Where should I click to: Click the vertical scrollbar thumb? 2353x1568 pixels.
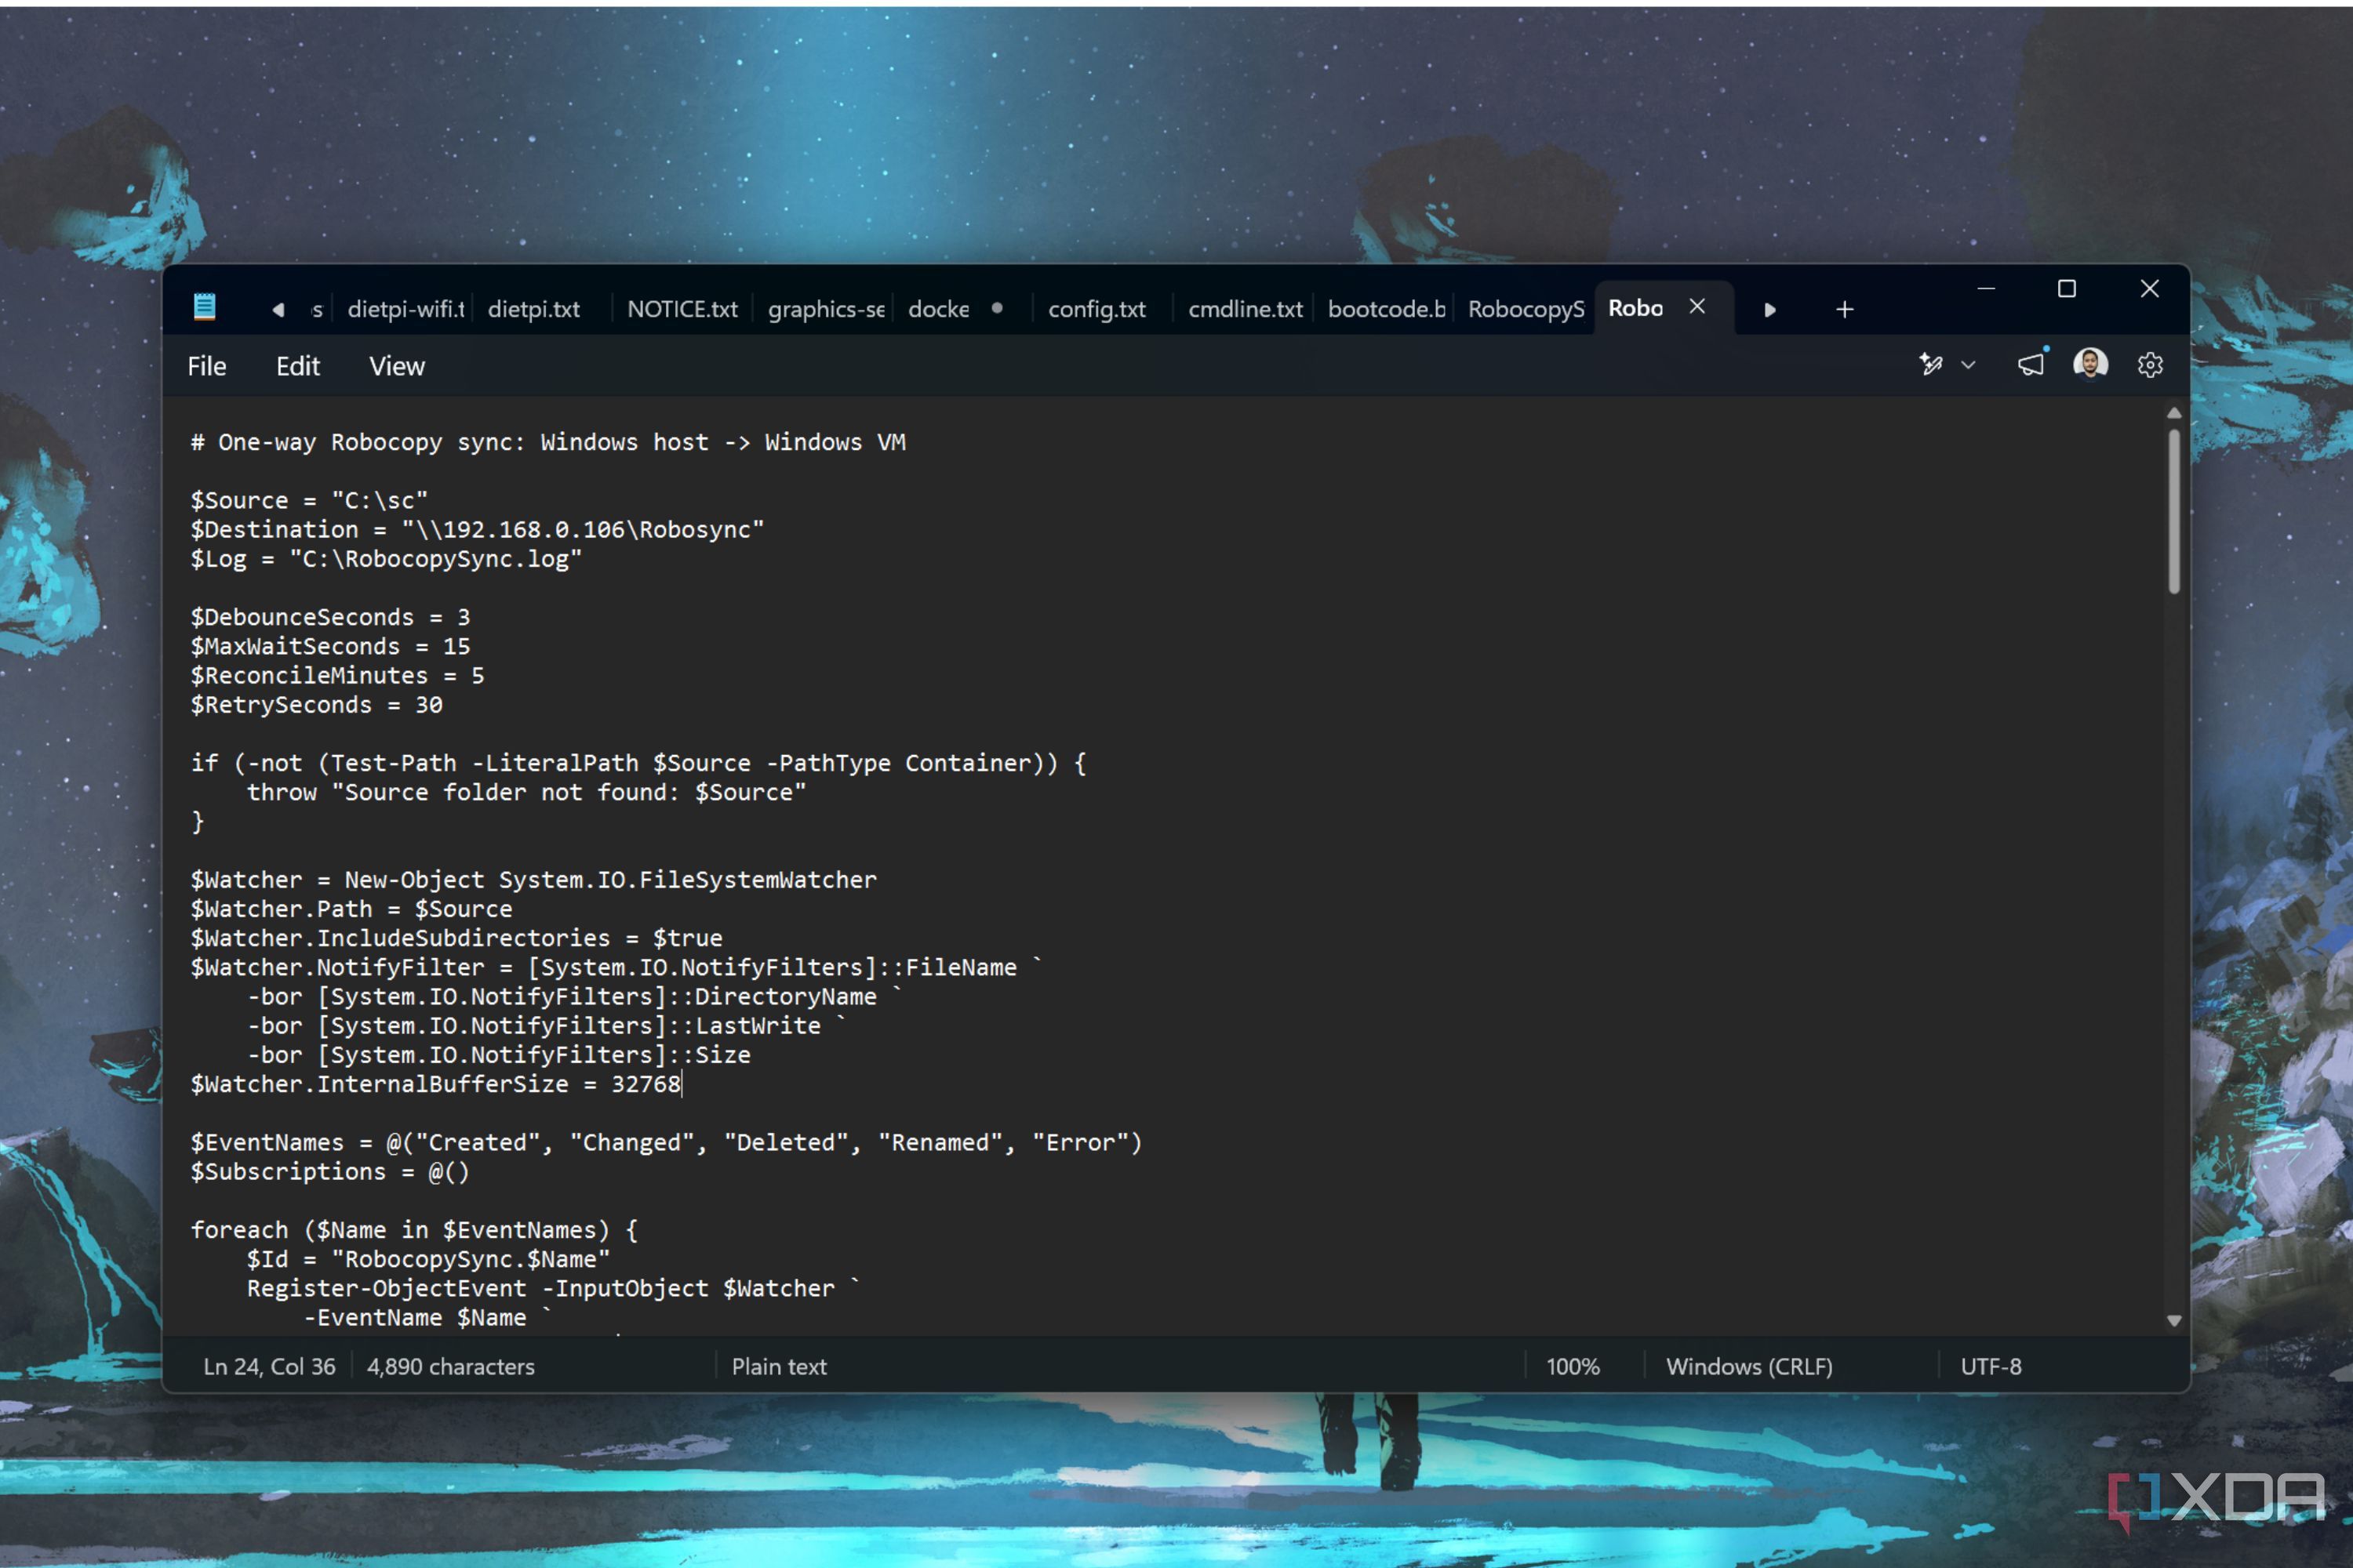[2173, 511]
